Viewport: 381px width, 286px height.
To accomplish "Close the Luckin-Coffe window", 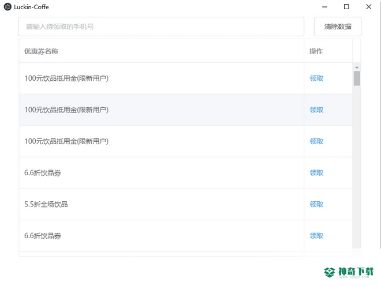I will pyautogui.click(x=369, y=7).
